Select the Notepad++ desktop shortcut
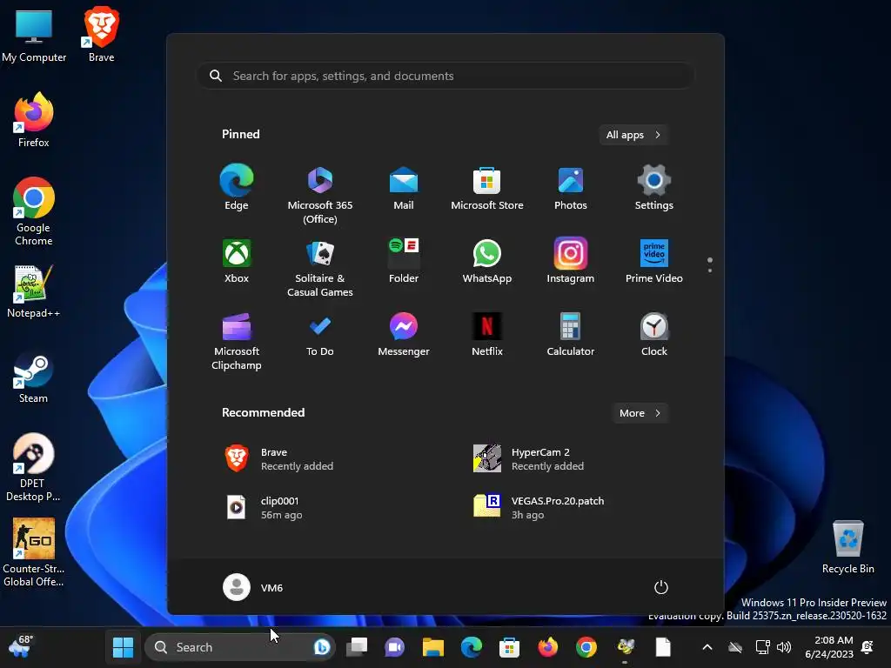Viewport: 891px width, 668px height. point(34,291)
